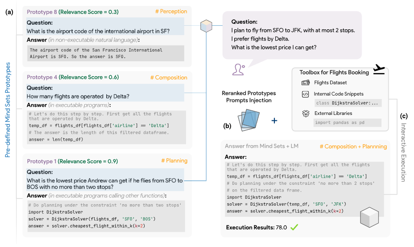Click the 'import pandas as pd' code field
The width and height of the screenshot is (414, 247).
347,123
